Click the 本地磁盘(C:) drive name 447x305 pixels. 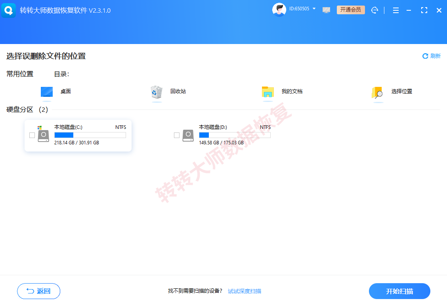[68, 127]
